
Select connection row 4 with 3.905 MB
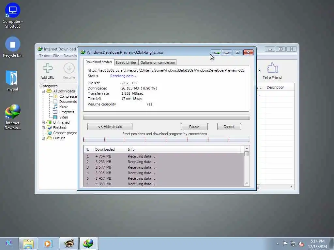[x=164, y=173]
